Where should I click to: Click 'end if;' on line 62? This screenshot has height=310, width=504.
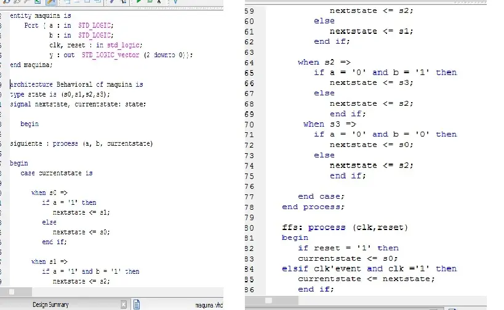pyautogui.click(x=332, y=41)
